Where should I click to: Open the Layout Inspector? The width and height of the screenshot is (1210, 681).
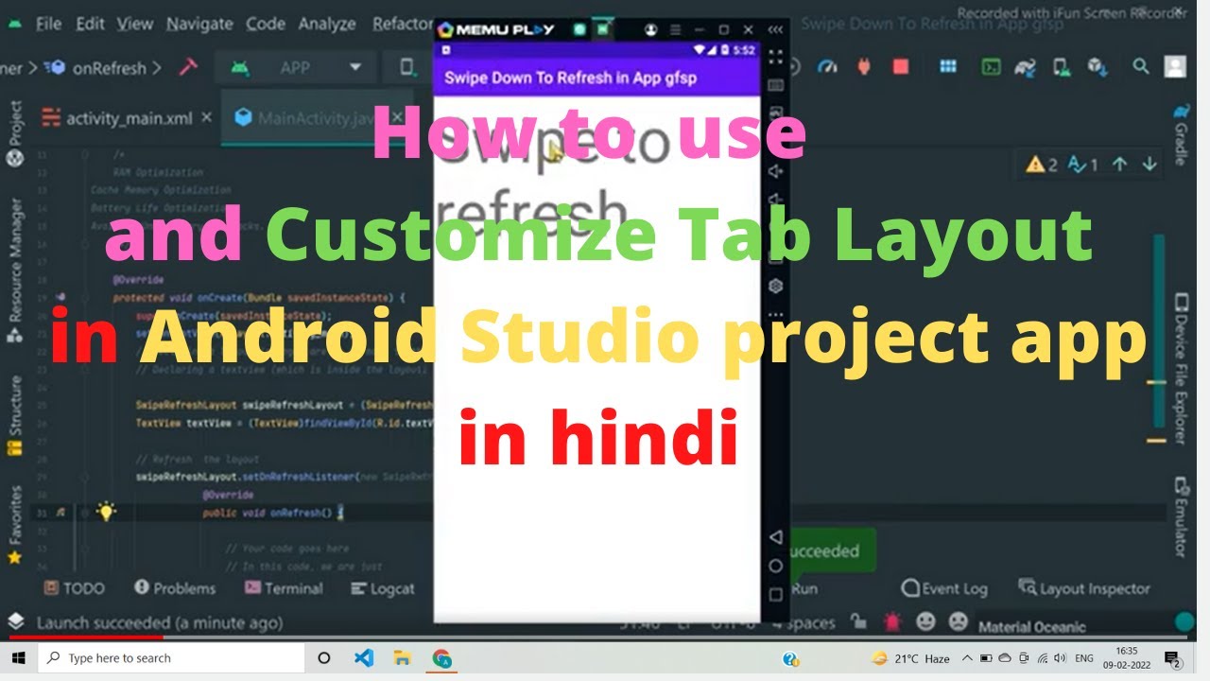[x=1084, y=588]
